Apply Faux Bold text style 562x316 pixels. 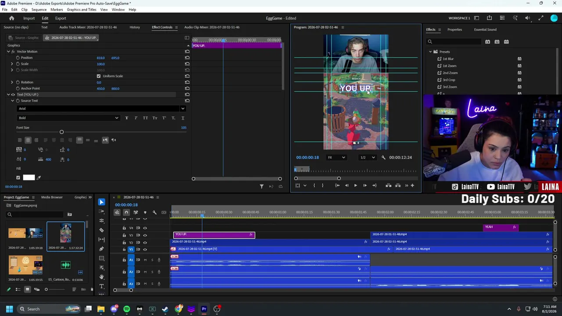pyautogui.click(x=126, y=118)
